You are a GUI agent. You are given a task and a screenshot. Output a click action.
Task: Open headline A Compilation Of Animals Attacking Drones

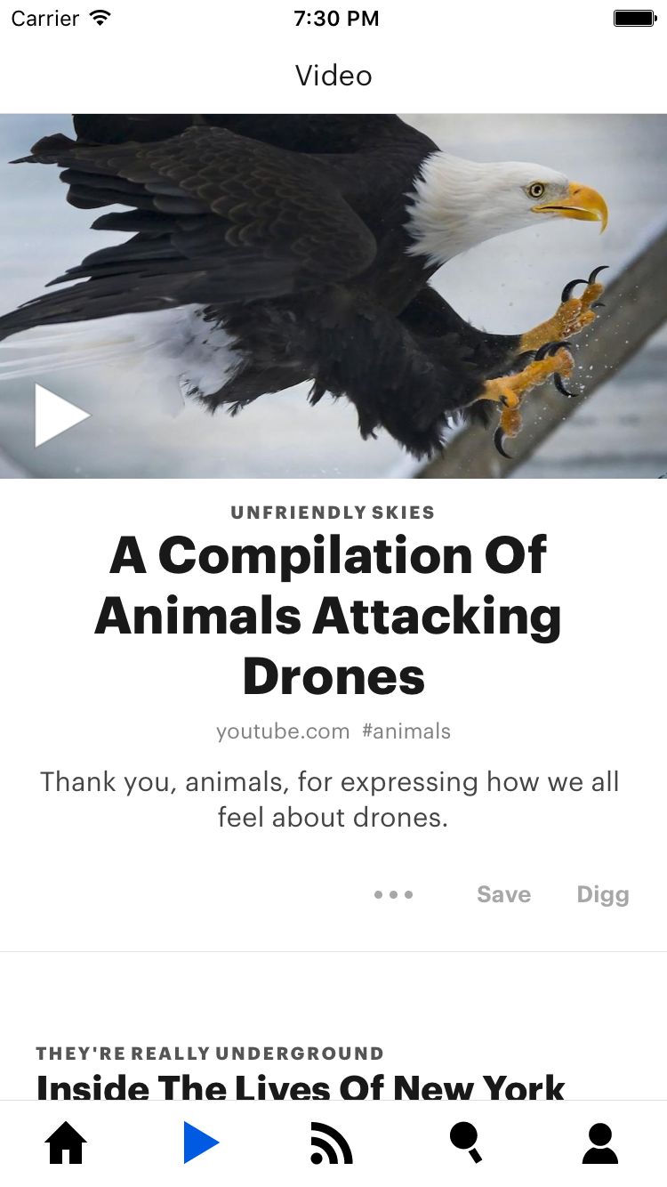[328, 616]
